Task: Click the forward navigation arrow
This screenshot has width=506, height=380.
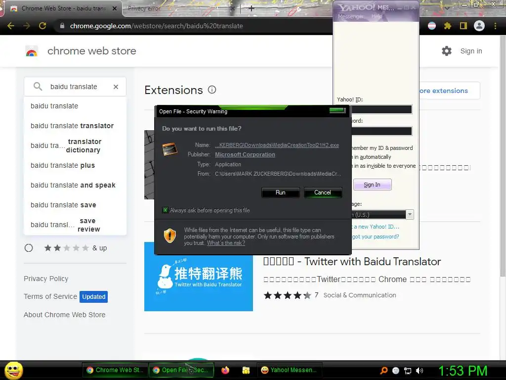Action: (27, 26)
